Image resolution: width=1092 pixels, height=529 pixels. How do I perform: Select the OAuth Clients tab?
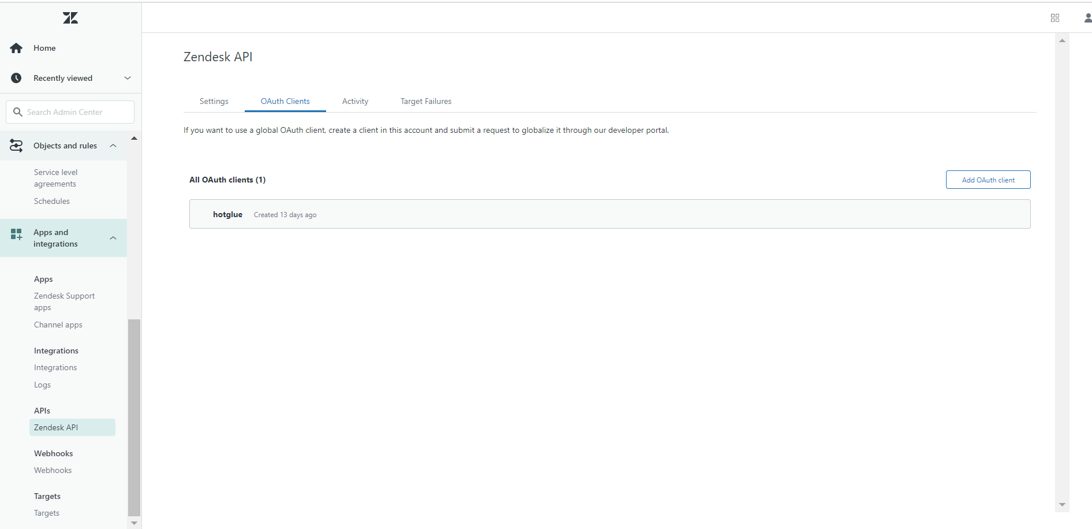[x=285, y=101]
